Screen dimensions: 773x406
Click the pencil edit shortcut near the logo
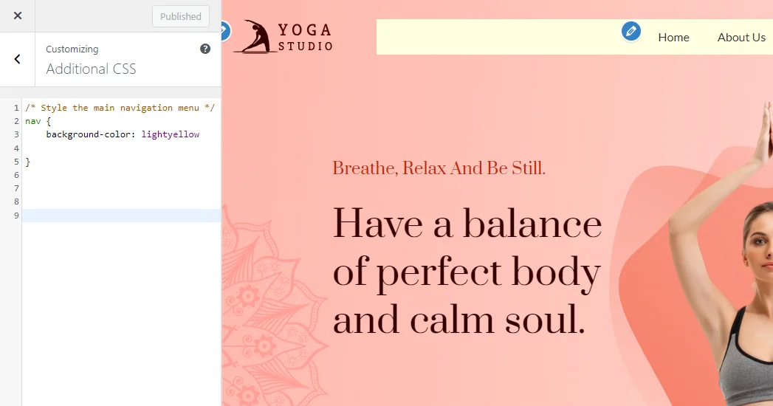coord(224,31)
